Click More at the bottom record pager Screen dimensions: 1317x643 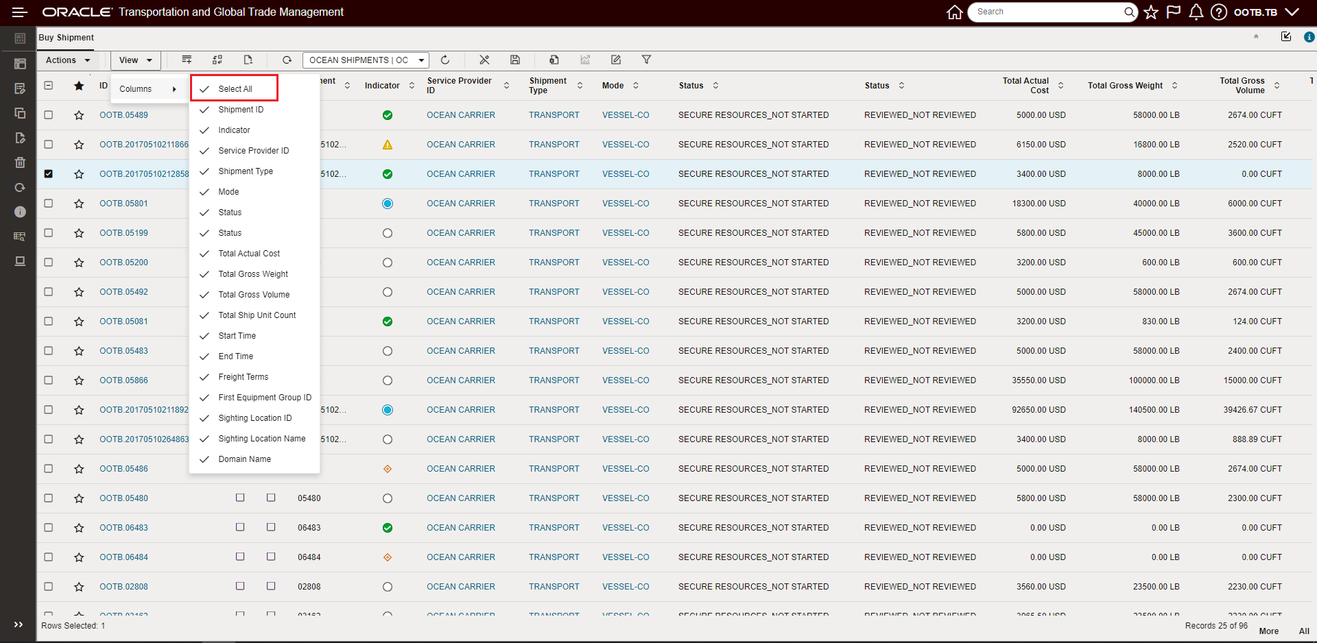click(x=1269, y=631)
